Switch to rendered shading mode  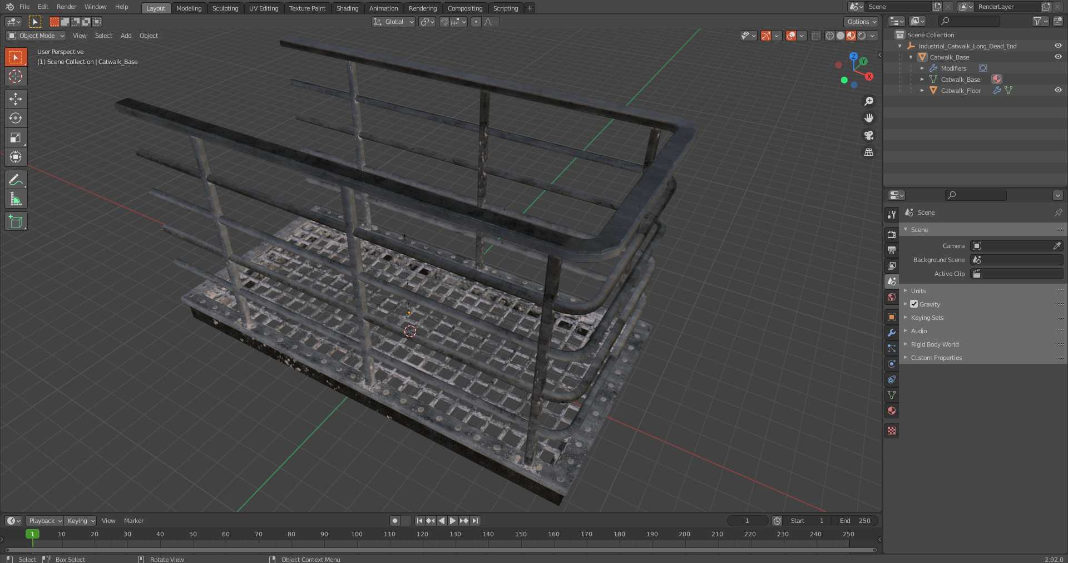click(862, 36)
